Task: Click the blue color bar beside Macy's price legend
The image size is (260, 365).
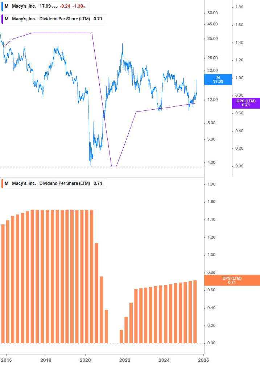Action: pyautogui.click(x=2, y=6)
